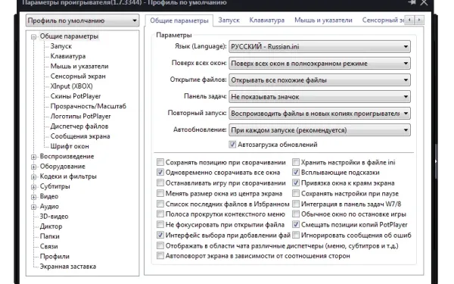Select 'Клавиатура' in the settings tree

[68, 56]
